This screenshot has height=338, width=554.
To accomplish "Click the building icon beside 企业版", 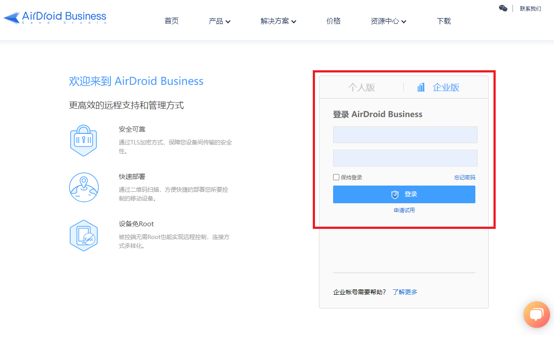I will (421, 87).
